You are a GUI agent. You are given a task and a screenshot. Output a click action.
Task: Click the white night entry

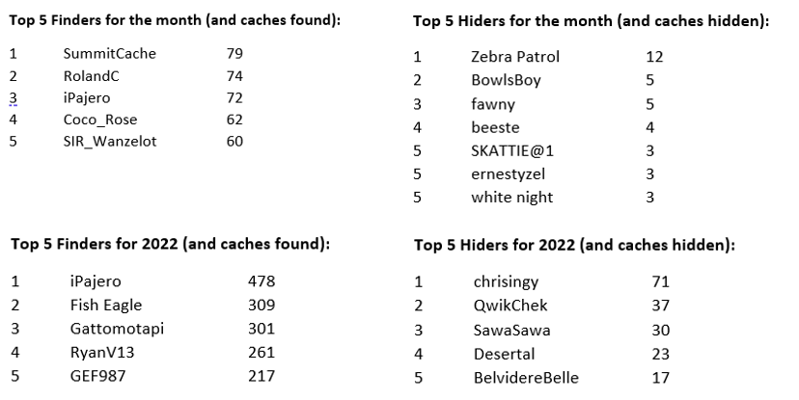coord(512,198)
